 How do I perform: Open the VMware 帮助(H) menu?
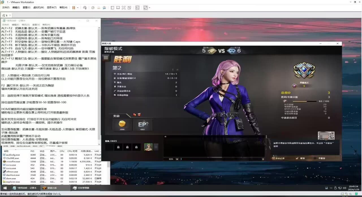coord(63,8)
